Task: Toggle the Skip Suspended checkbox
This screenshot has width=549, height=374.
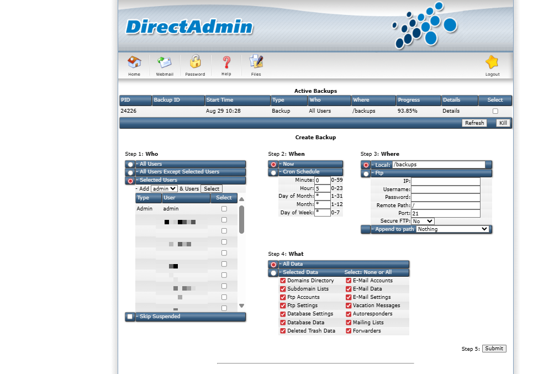Action: [x=130, y=317]
